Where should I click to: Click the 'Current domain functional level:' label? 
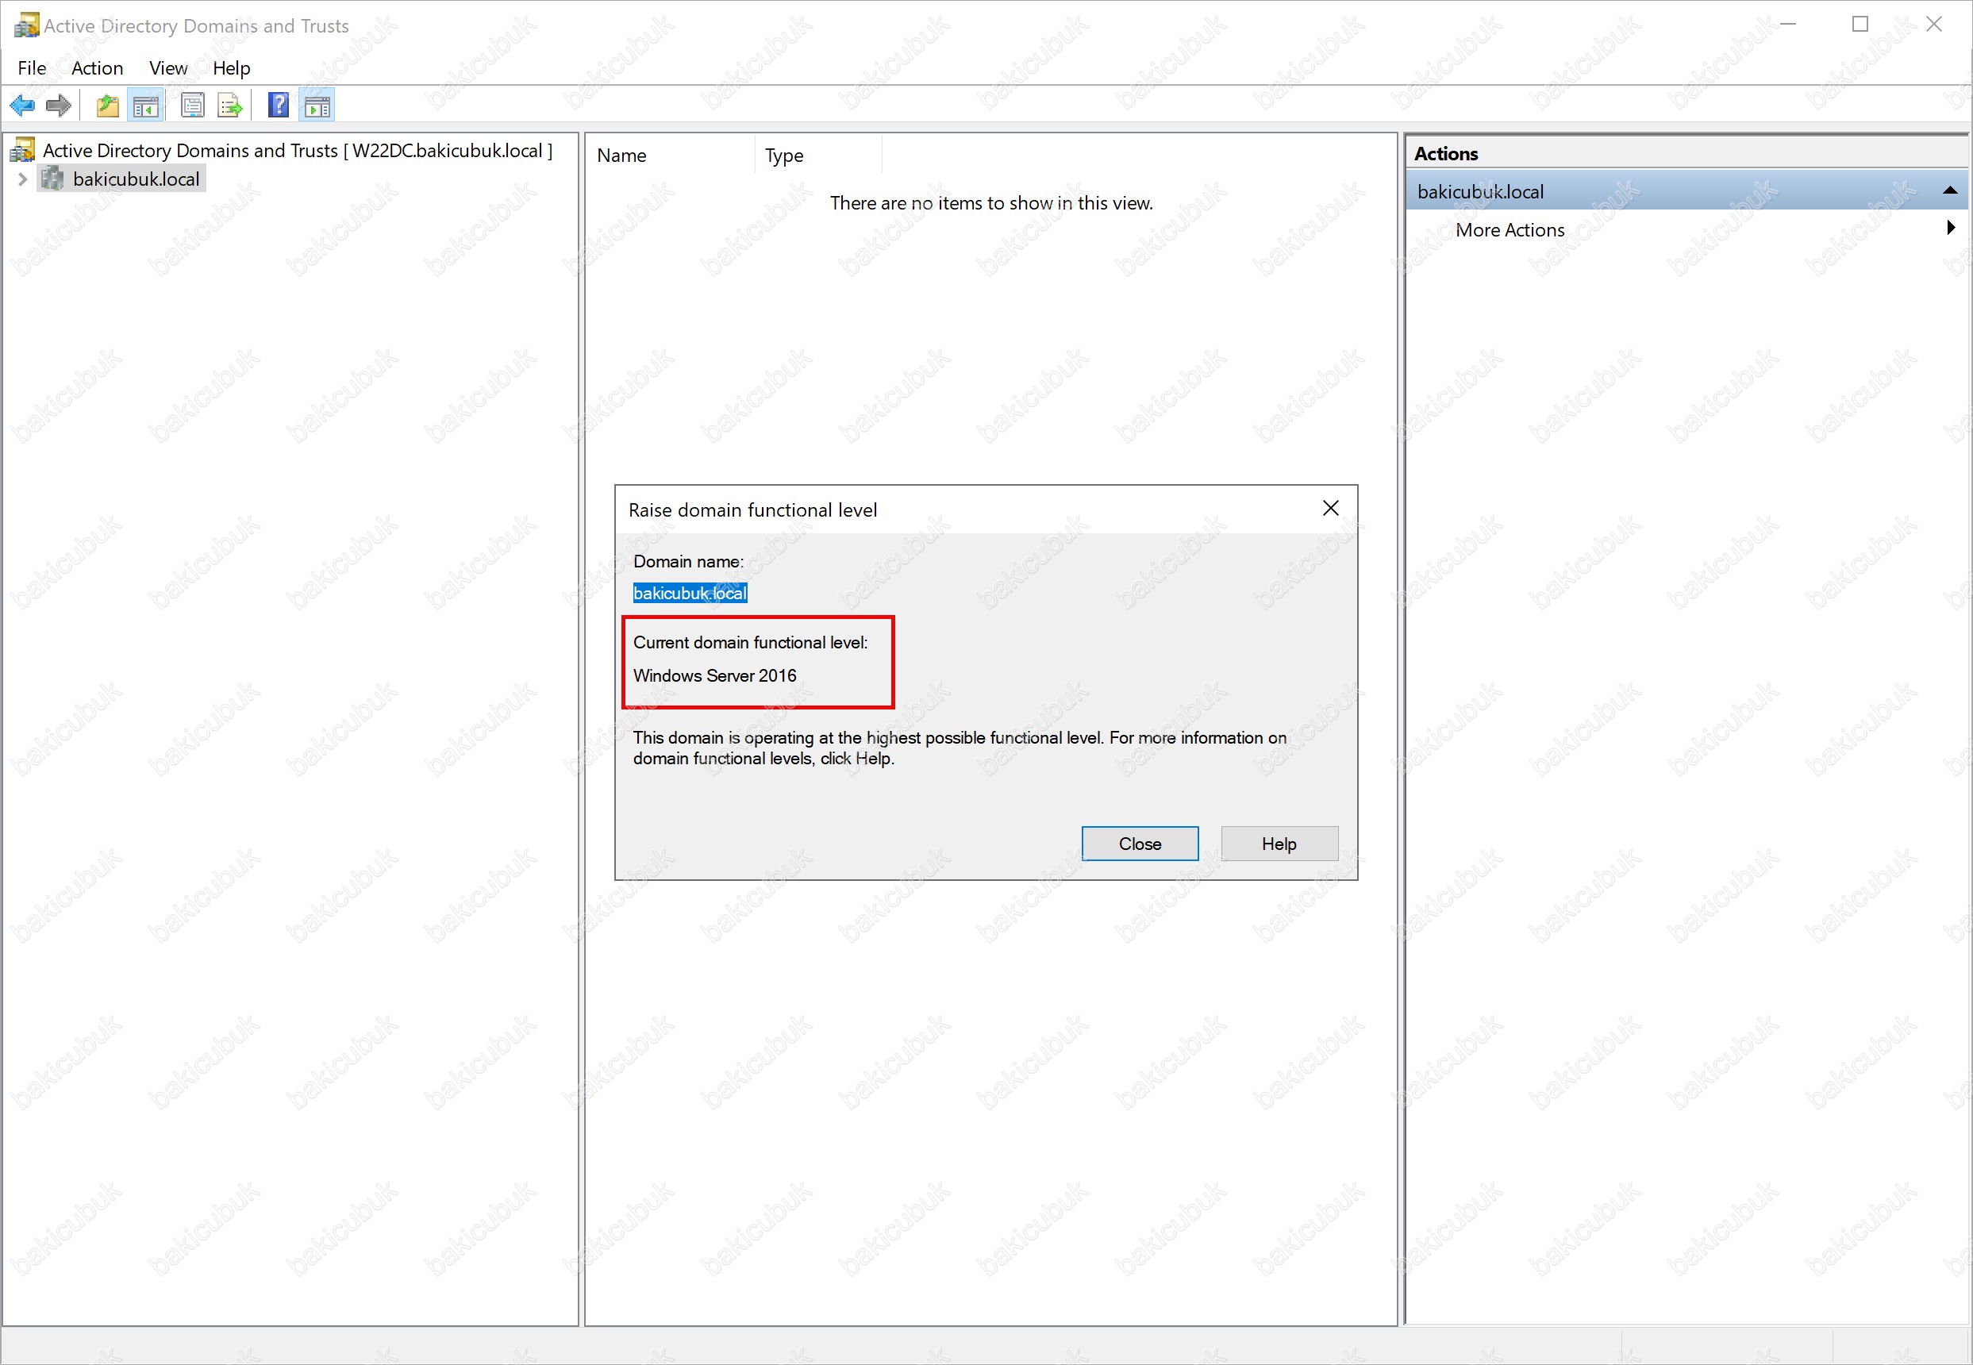pos(750,642)
